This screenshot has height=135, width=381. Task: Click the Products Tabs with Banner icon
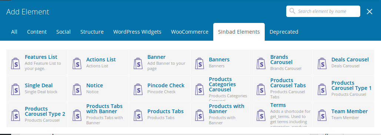point(77,115)
